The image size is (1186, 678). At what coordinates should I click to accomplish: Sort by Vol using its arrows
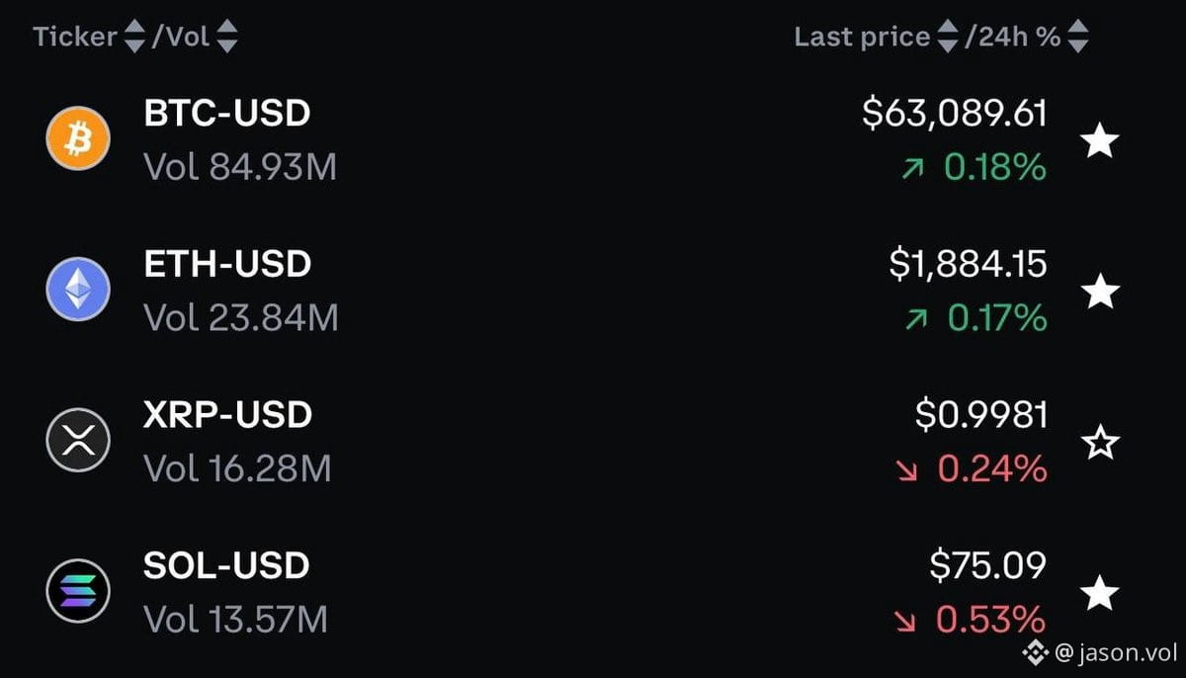[x=227, y=38]
